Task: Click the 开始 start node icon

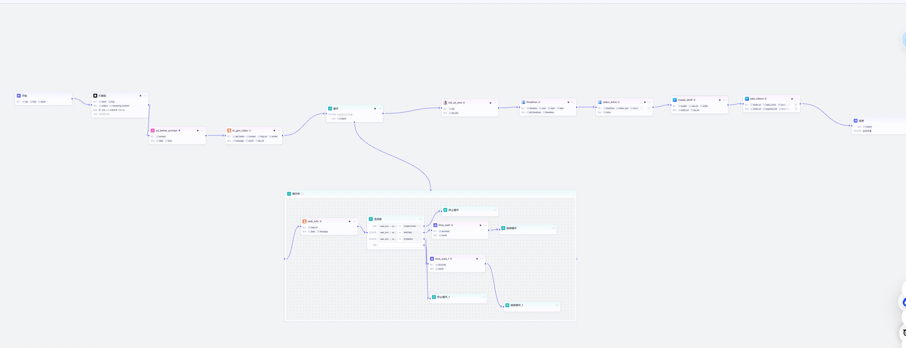Action: point(19,96)
